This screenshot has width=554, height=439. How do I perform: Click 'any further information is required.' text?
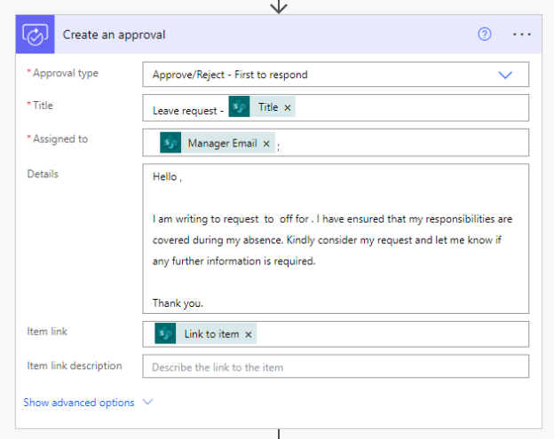click(233, 261)
